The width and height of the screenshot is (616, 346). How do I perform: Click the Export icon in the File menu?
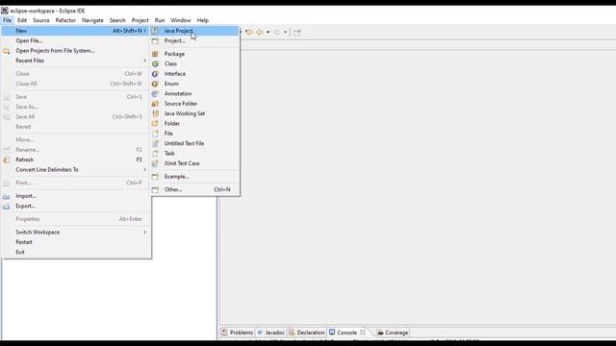[7, 206]
